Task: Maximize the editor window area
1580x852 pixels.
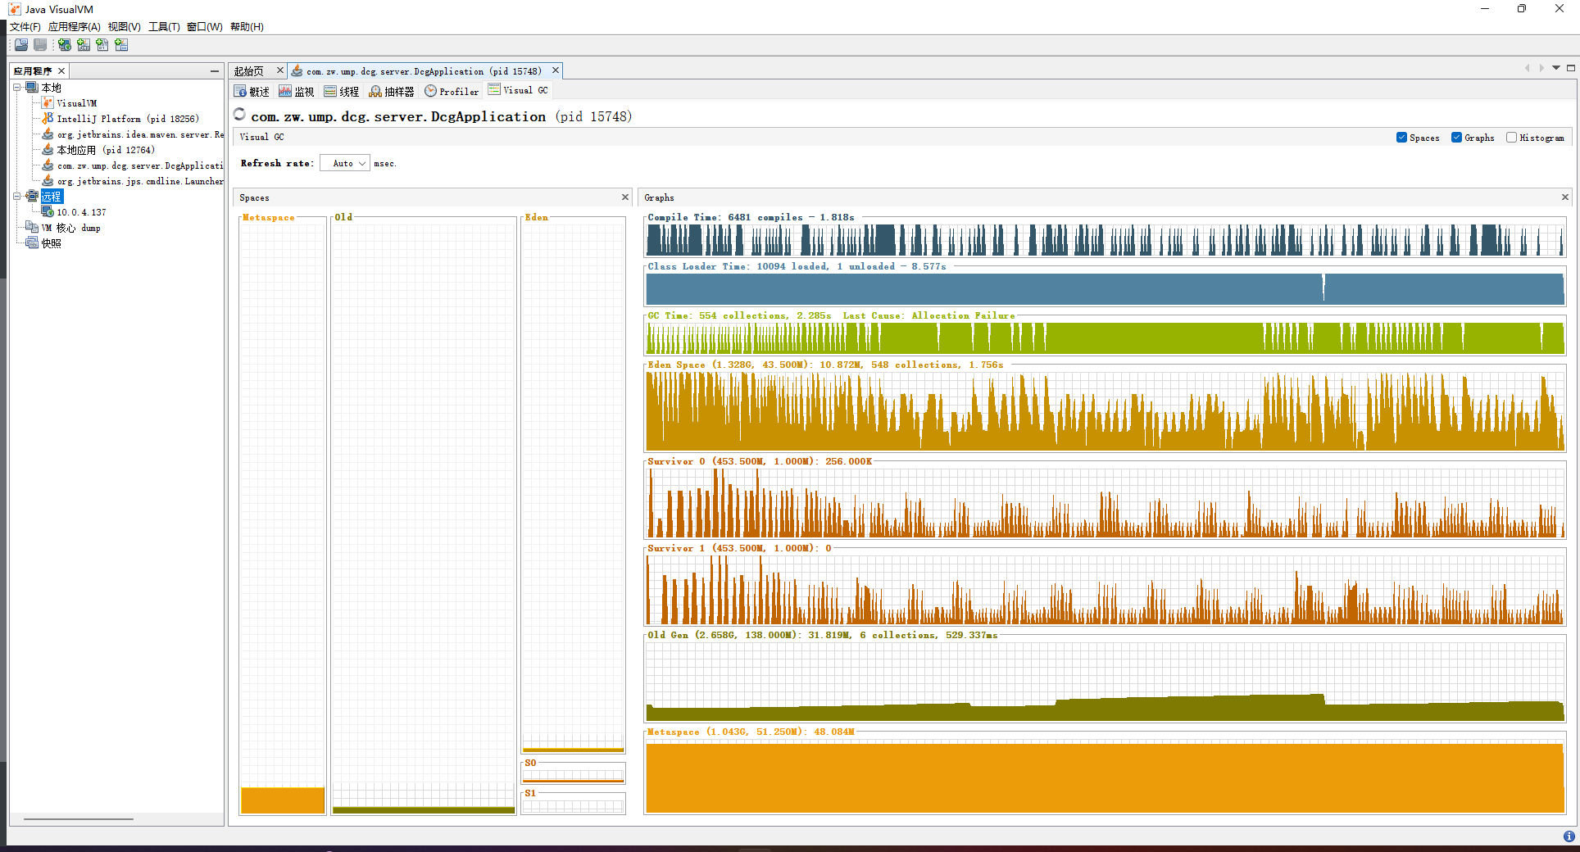Action: [x=1571, y=68]
